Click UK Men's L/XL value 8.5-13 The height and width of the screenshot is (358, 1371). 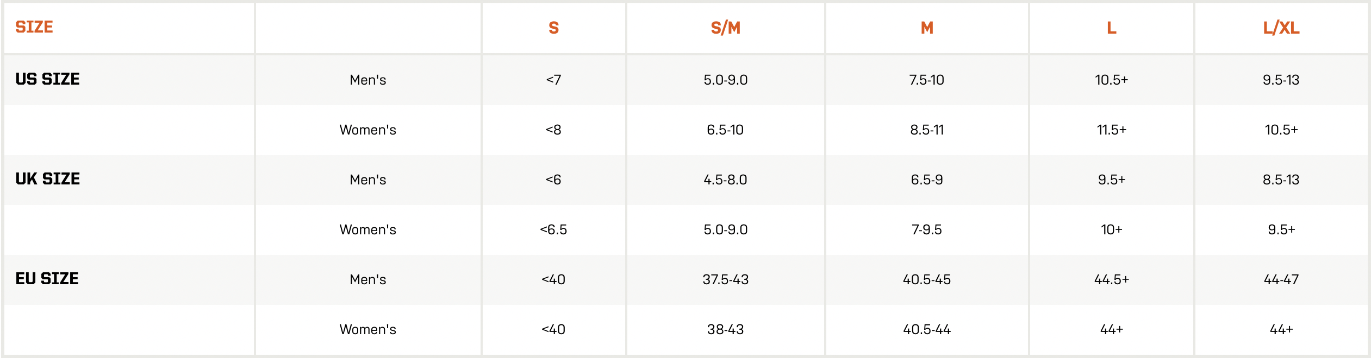click(x=1281, y=180)
